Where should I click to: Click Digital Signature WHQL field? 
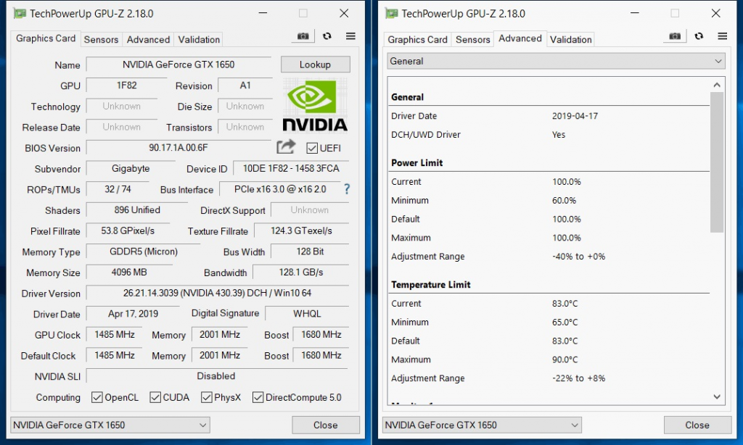click(307, 313)
